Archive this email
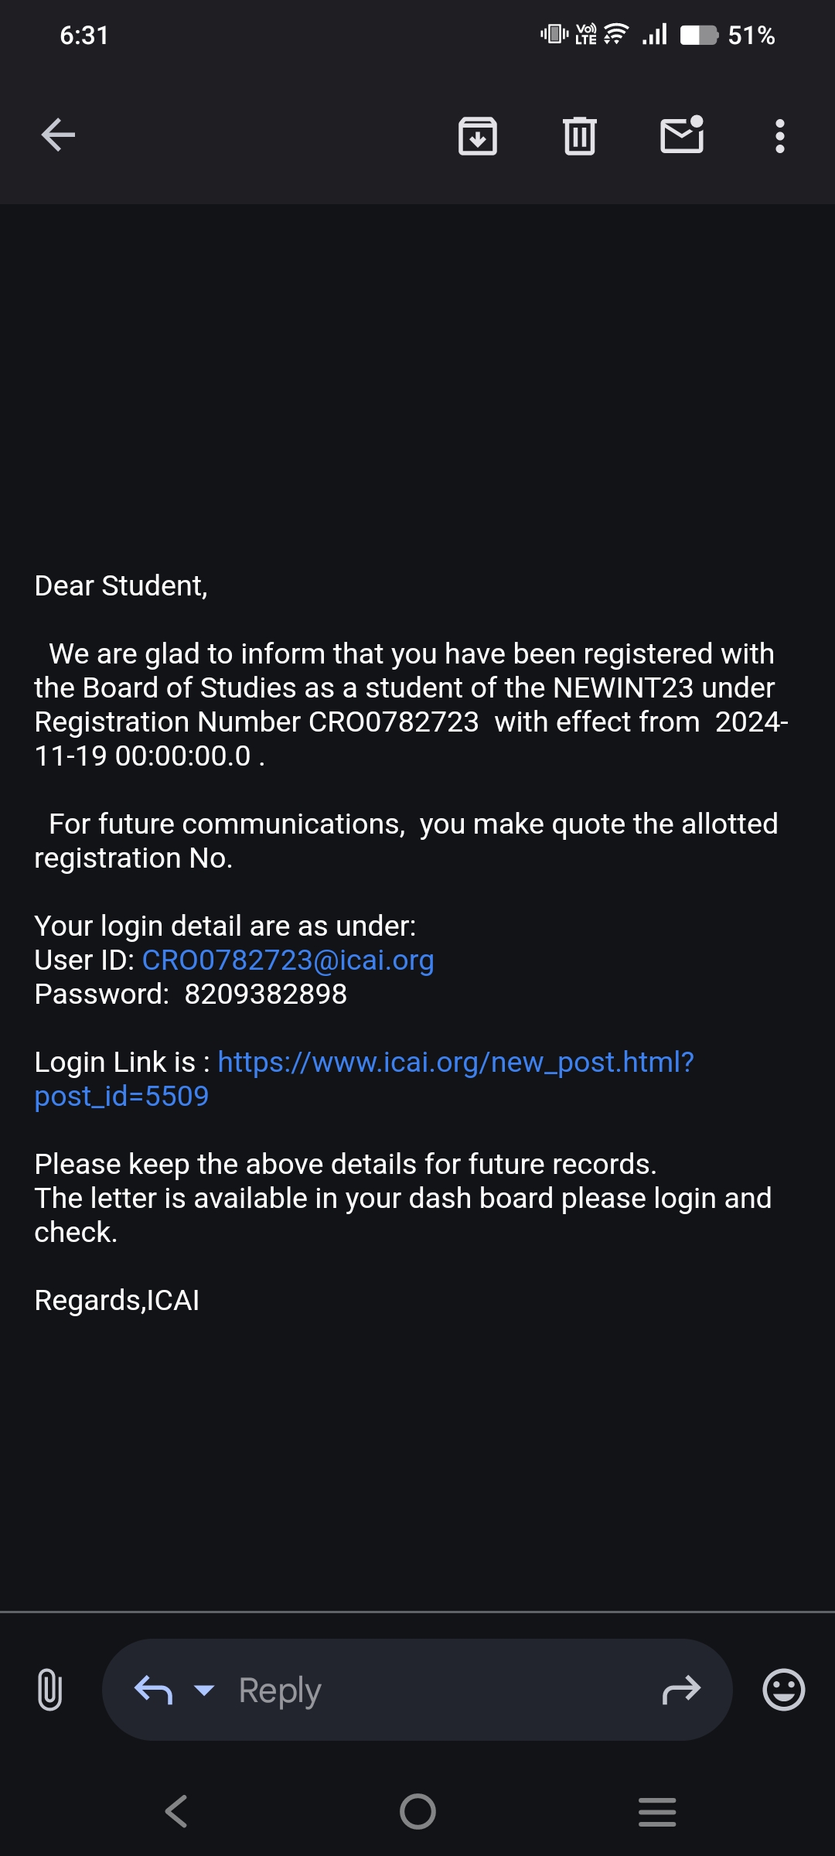Screen dimensions: 835x1856 478,136
